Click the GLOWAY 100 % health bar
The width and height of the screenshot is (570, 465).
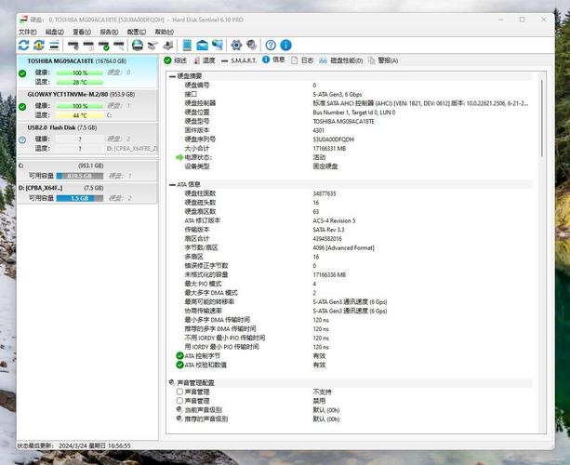coord(80,106)
